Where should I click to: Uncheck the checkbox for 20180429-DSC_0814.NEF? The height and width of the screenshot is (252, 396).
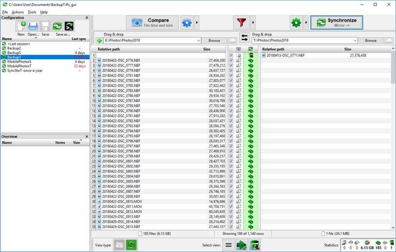pyautogui.click(x=231, y=222)
